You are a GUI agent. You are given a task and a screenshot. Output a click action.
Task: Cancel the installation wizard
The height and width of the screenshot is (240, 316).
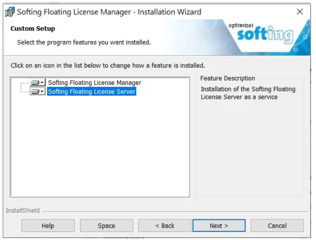pyautogui.click(x=277, y=226)
